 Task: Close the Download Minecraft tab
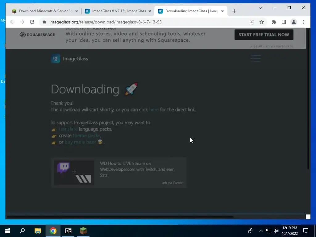(x=77, y=11)
